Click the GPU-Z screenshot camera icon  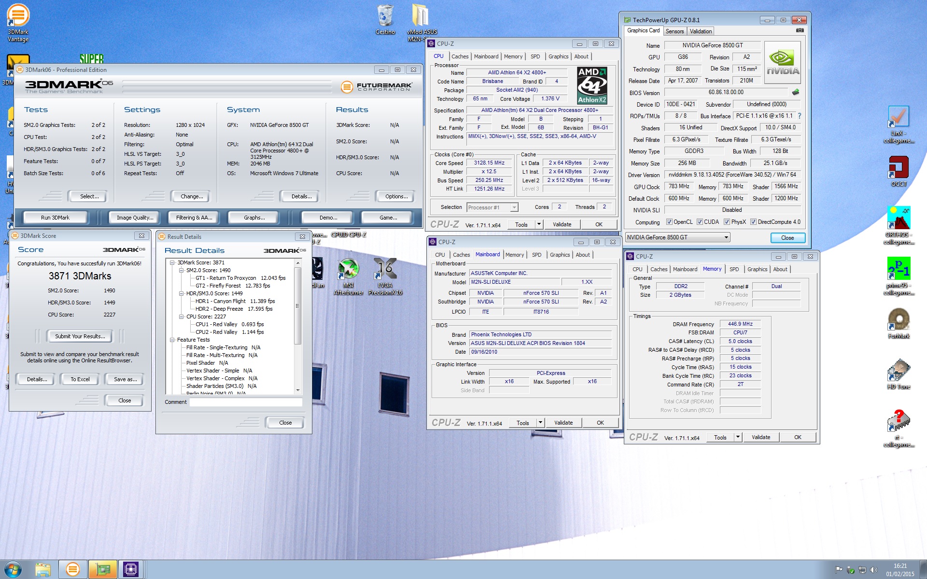tap(800, 30)
